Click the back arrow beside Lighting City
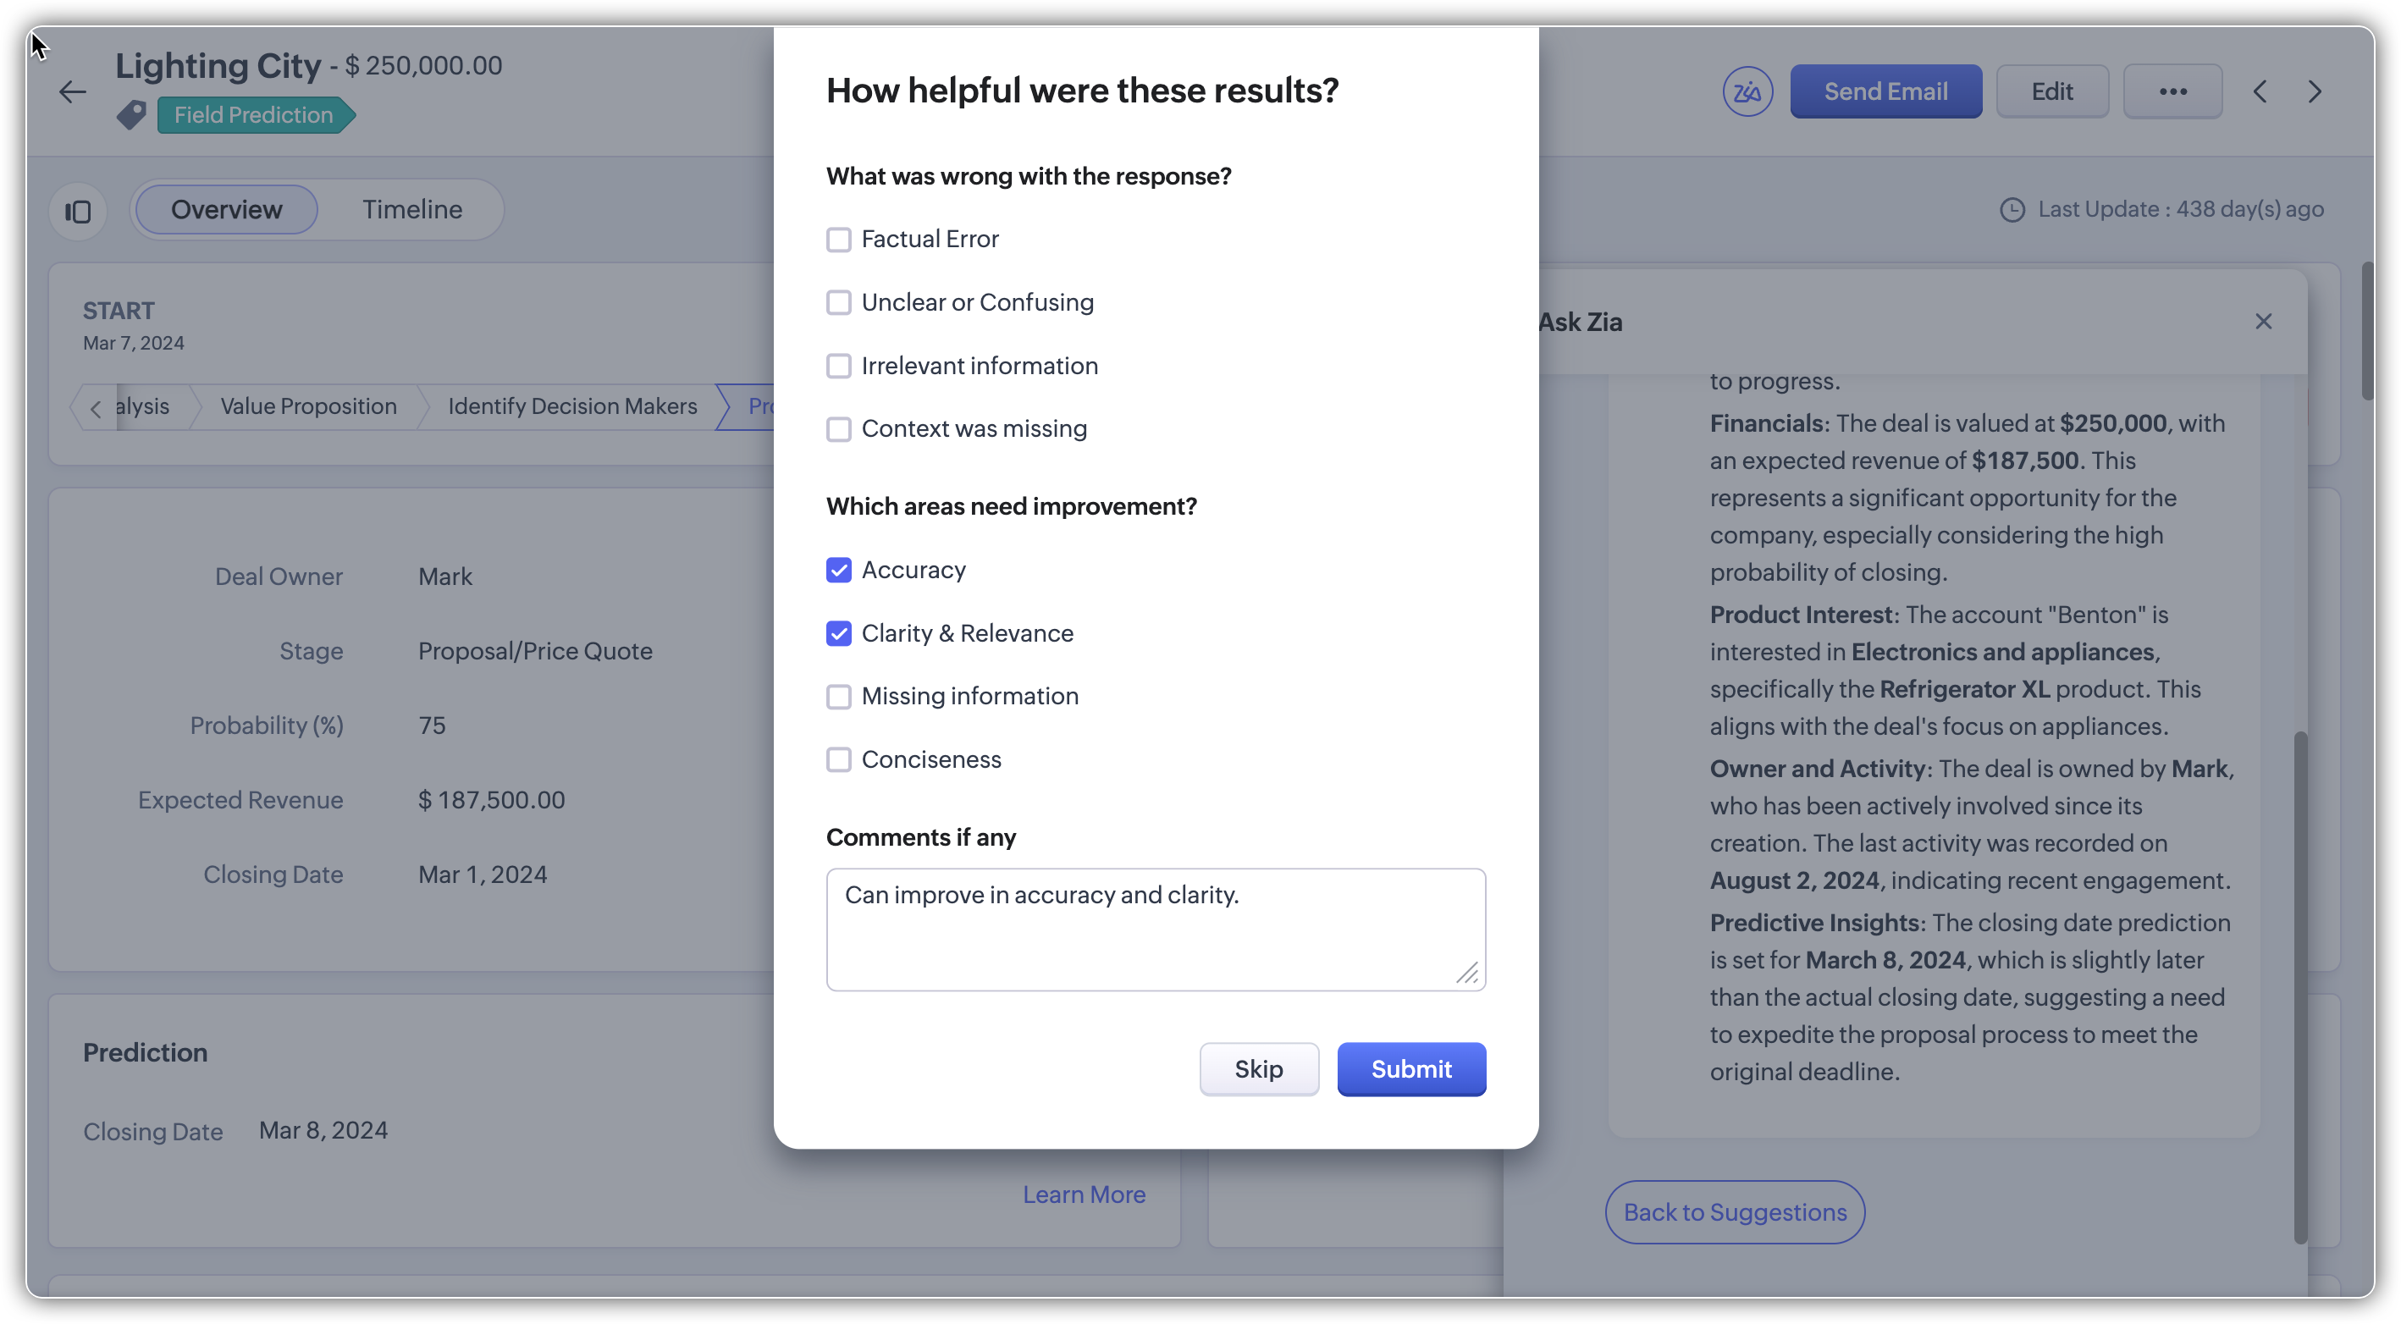The image size is (2401, 1324). pyautogui.click(x=73, y=92)
